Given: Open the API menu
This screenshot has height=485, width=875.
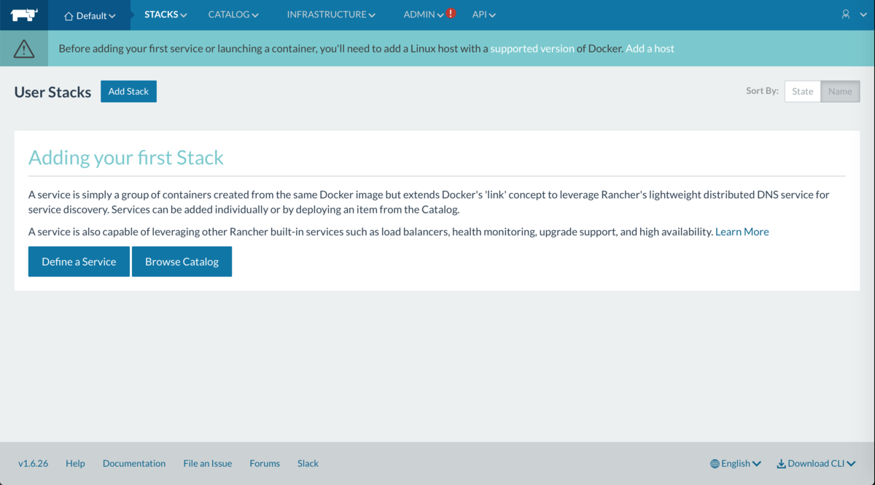Looking at the screenshot, I should [483, 15].
